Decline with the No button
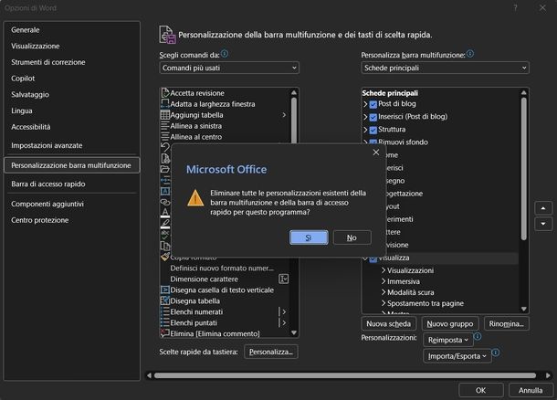 [352, 237]
